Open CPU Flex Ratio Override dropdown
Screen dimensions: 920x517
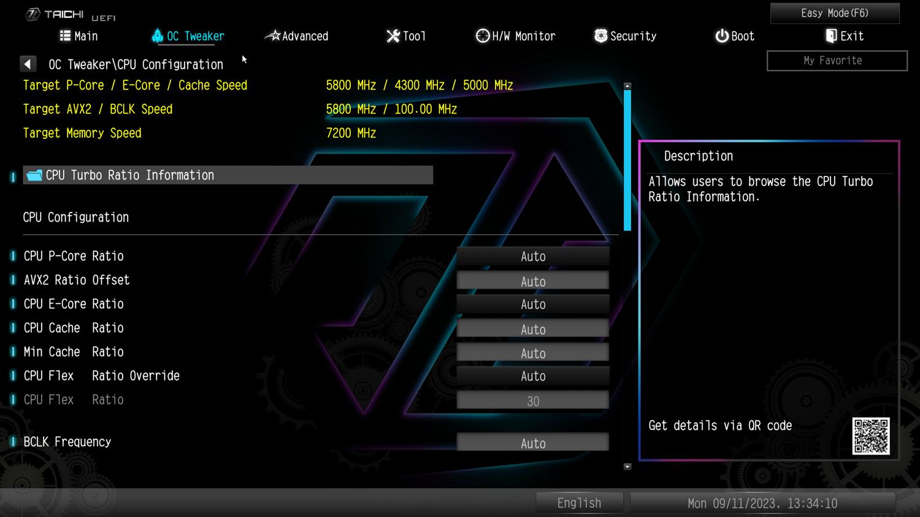pos(532,376)
